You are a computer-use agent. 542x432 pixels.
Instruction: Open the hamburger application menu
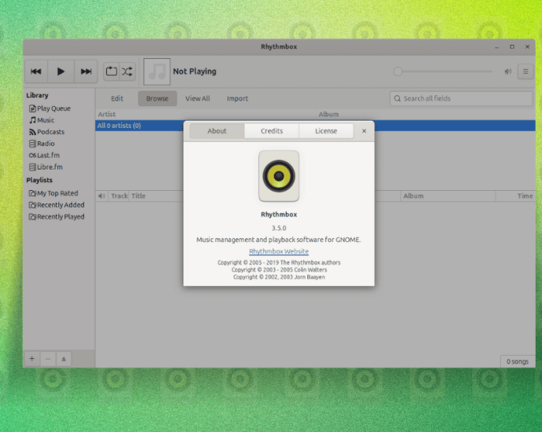pyautogui.click(x=526, y=71)
